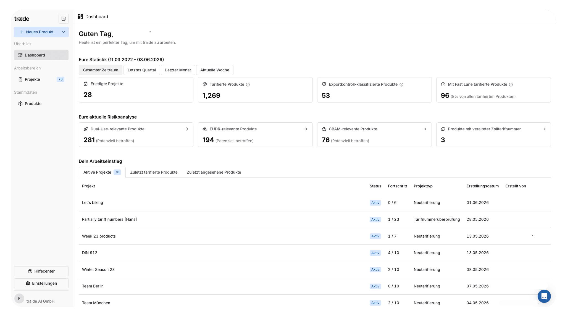Click the Exportkontroll shield icon
The width and height of the screenshot is (565, 315).
[324, 84]
